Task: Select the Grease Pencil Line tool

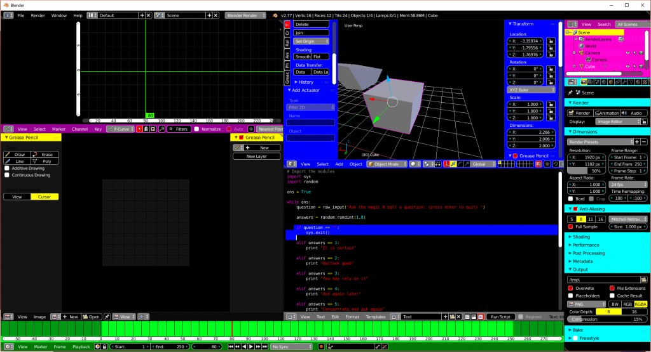Action: 17,162
